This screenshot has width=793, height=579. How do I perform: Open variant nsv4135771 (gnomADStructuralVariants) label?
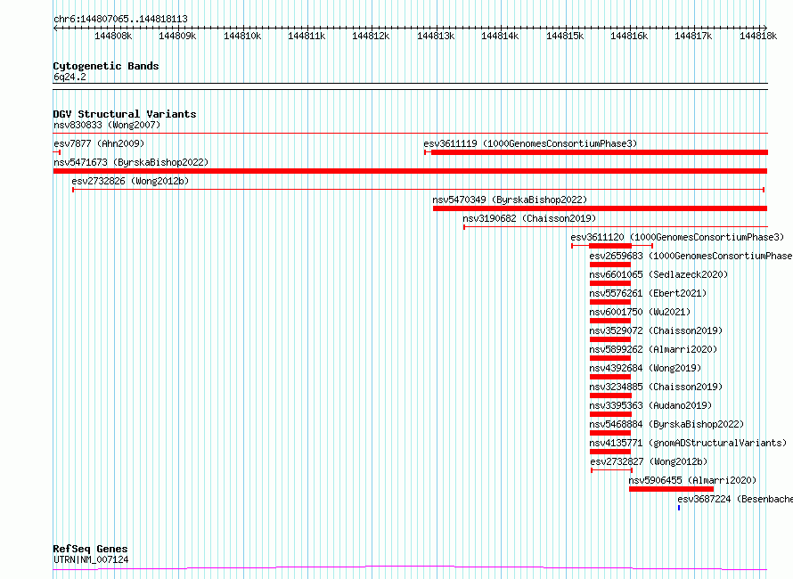689,443
